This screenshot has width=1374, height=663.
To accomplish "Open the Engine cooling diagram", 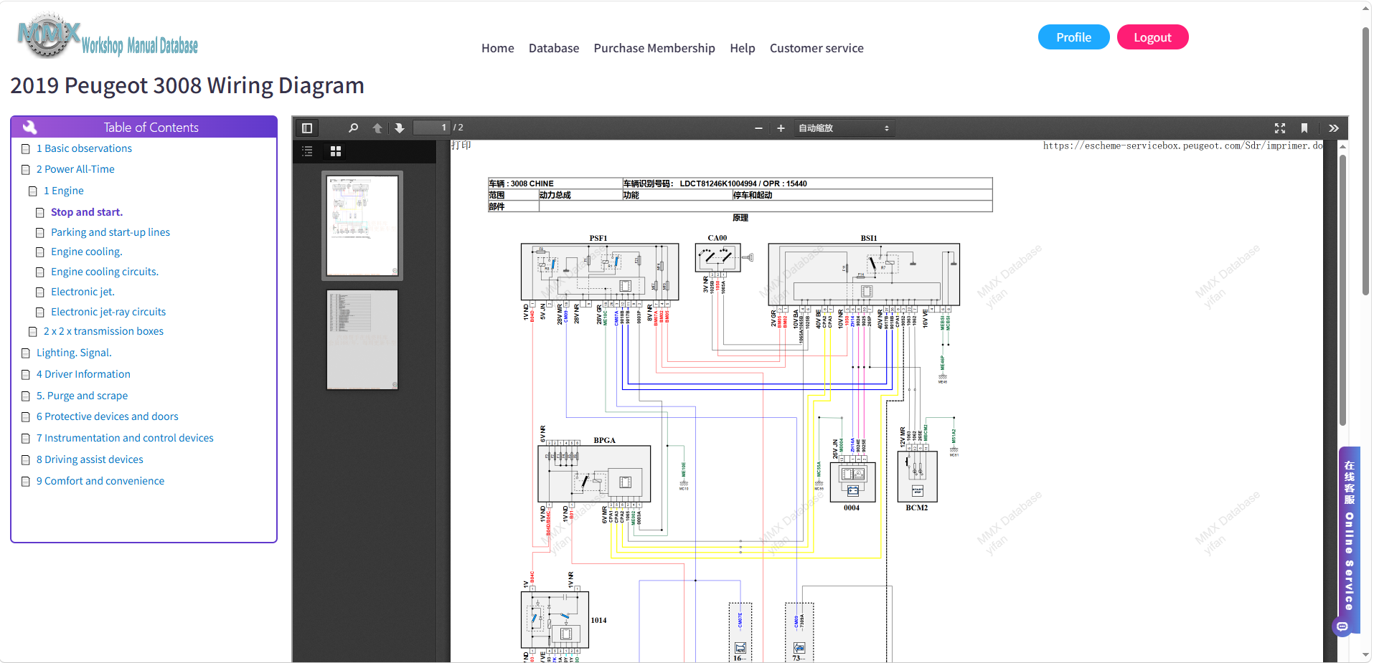I will pos(87,252).
